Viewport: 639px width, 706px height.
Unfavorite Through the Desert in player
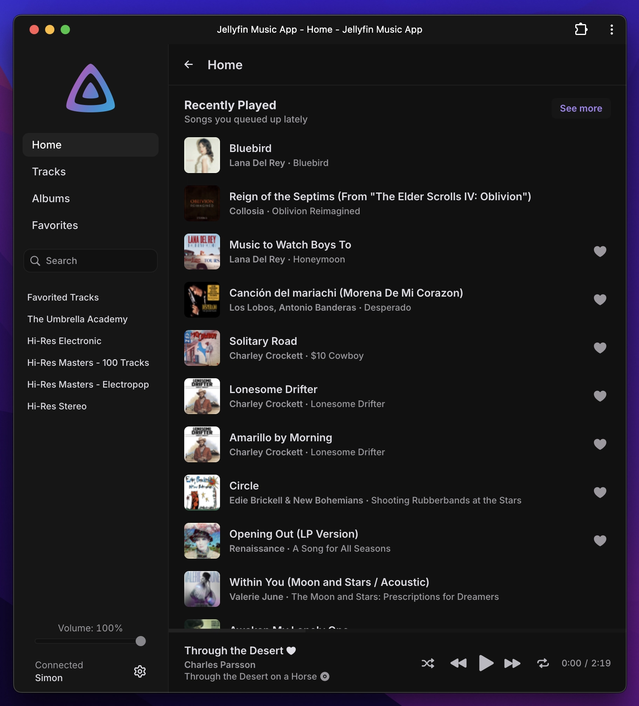click(291, 650)
